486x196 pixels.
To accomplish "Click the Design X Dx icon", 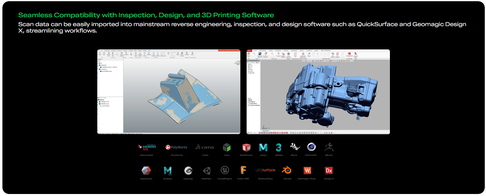I will 328,170.
